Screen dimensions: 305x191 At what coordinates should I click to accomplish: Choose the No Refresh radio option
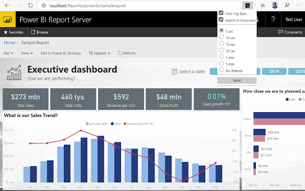click(221, 70)
